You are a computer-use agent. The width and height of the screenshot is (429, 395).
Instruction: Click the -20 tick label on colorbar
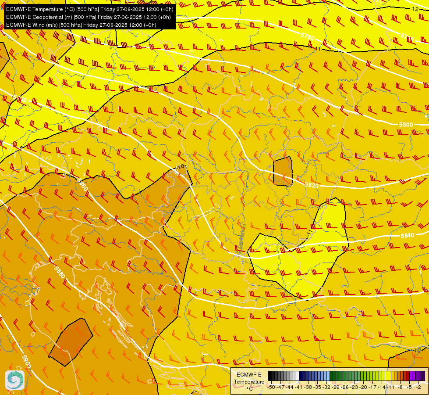coord(364,387)
